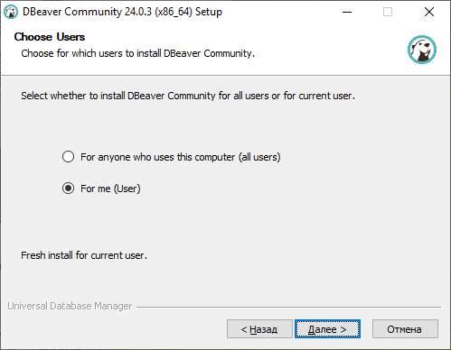The height and width of the screenshot is (350, 451).
Task: Select the all users radio button
Action: (x=68, y=157)
